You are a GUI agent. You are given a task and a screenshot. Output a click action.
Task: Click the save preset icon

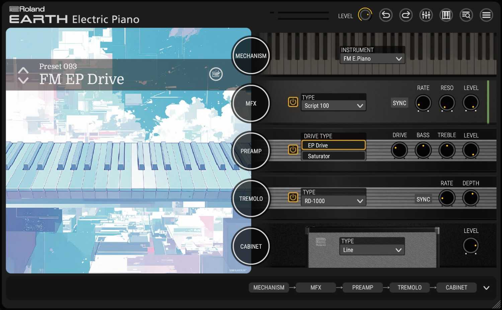point(216,74)
